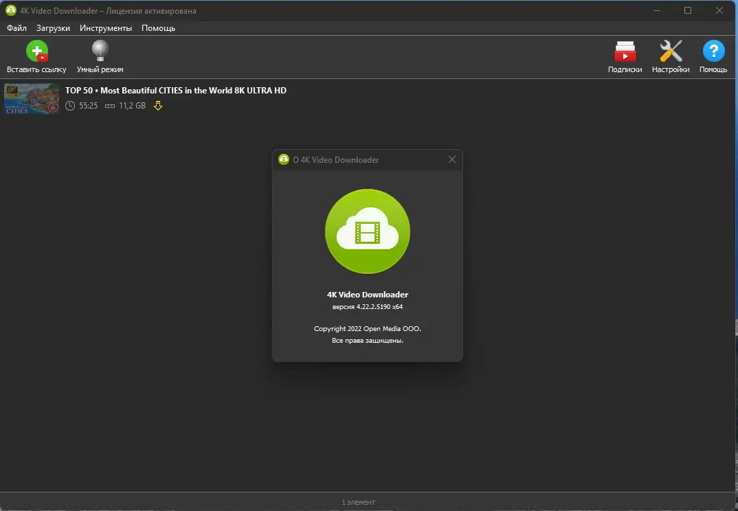Click the version 4.22.2.5190 x64 text
The height and width of the screenshot is (511, 738).
(x=367, y=307)
